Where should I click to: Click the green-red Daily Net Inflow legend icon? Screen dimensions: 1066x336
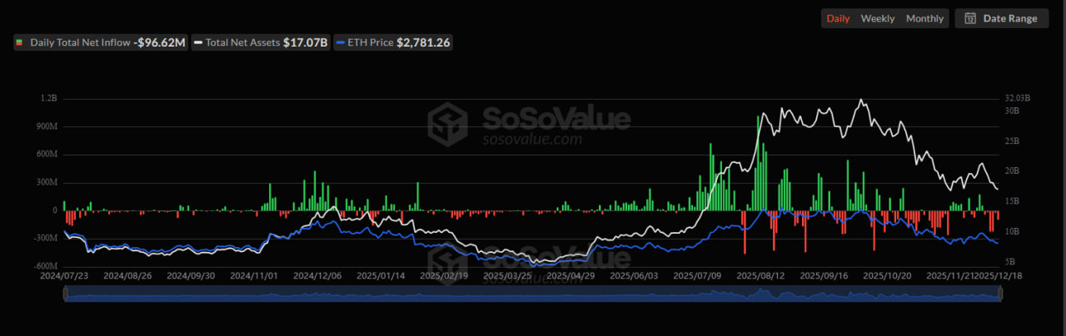coord(20,42)
